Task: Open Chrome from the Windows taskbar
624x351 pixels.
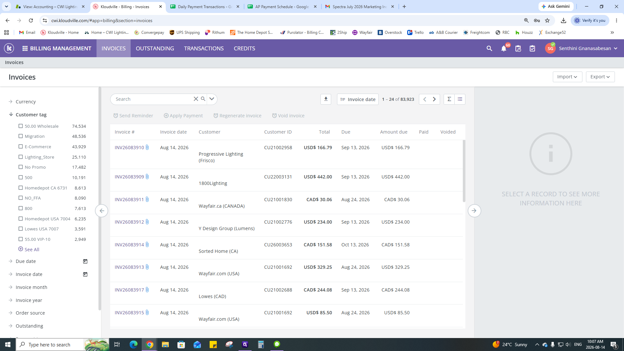Action: tap(149, 344)
